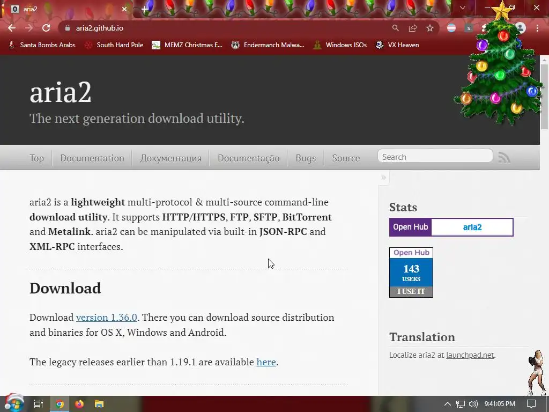This screenshot has width=549, height=412.
Task: Open the tab search chevron
Action: point(463,8)
